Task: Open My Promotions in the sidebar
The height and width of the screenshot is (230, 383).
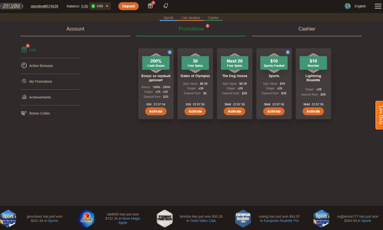Action: pyautogui.click(x=41, y=81)
